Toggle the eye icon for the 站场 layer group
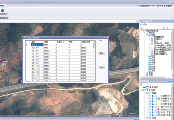The image size is (174, 120). pos(147,118)
